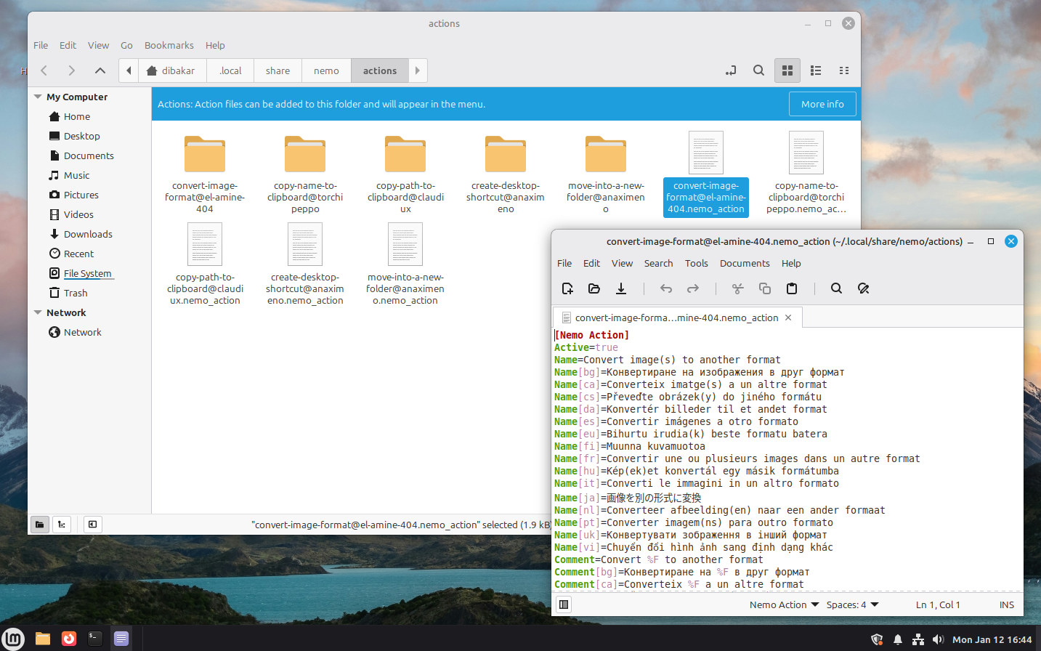Switch Nemo to compact view
Viewport: 1041px width, 651px height.
[x=843, y=70]
